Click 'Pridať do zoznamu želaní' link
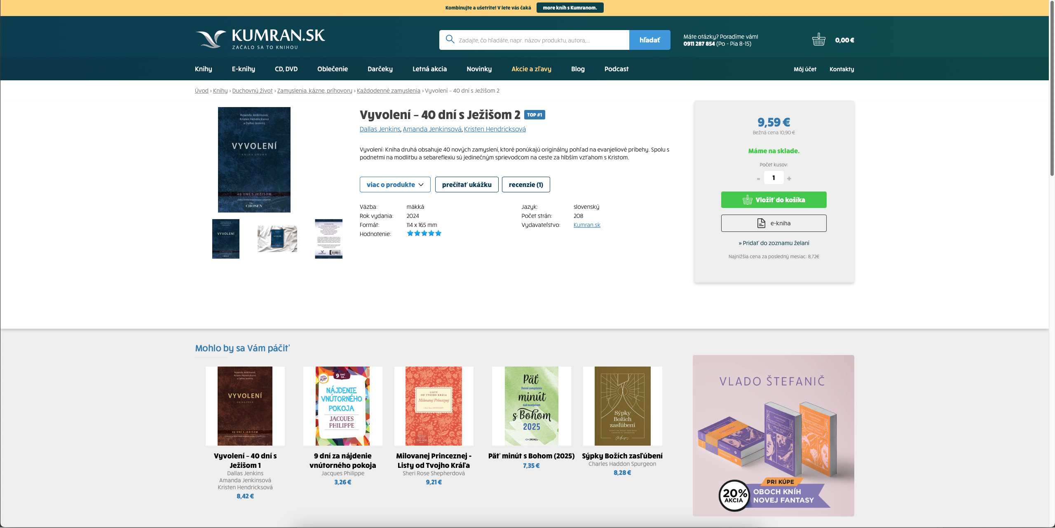Image resolution: width=1055 pixels, height=528 pixels. pyautogui.click(x=774, y=243)
